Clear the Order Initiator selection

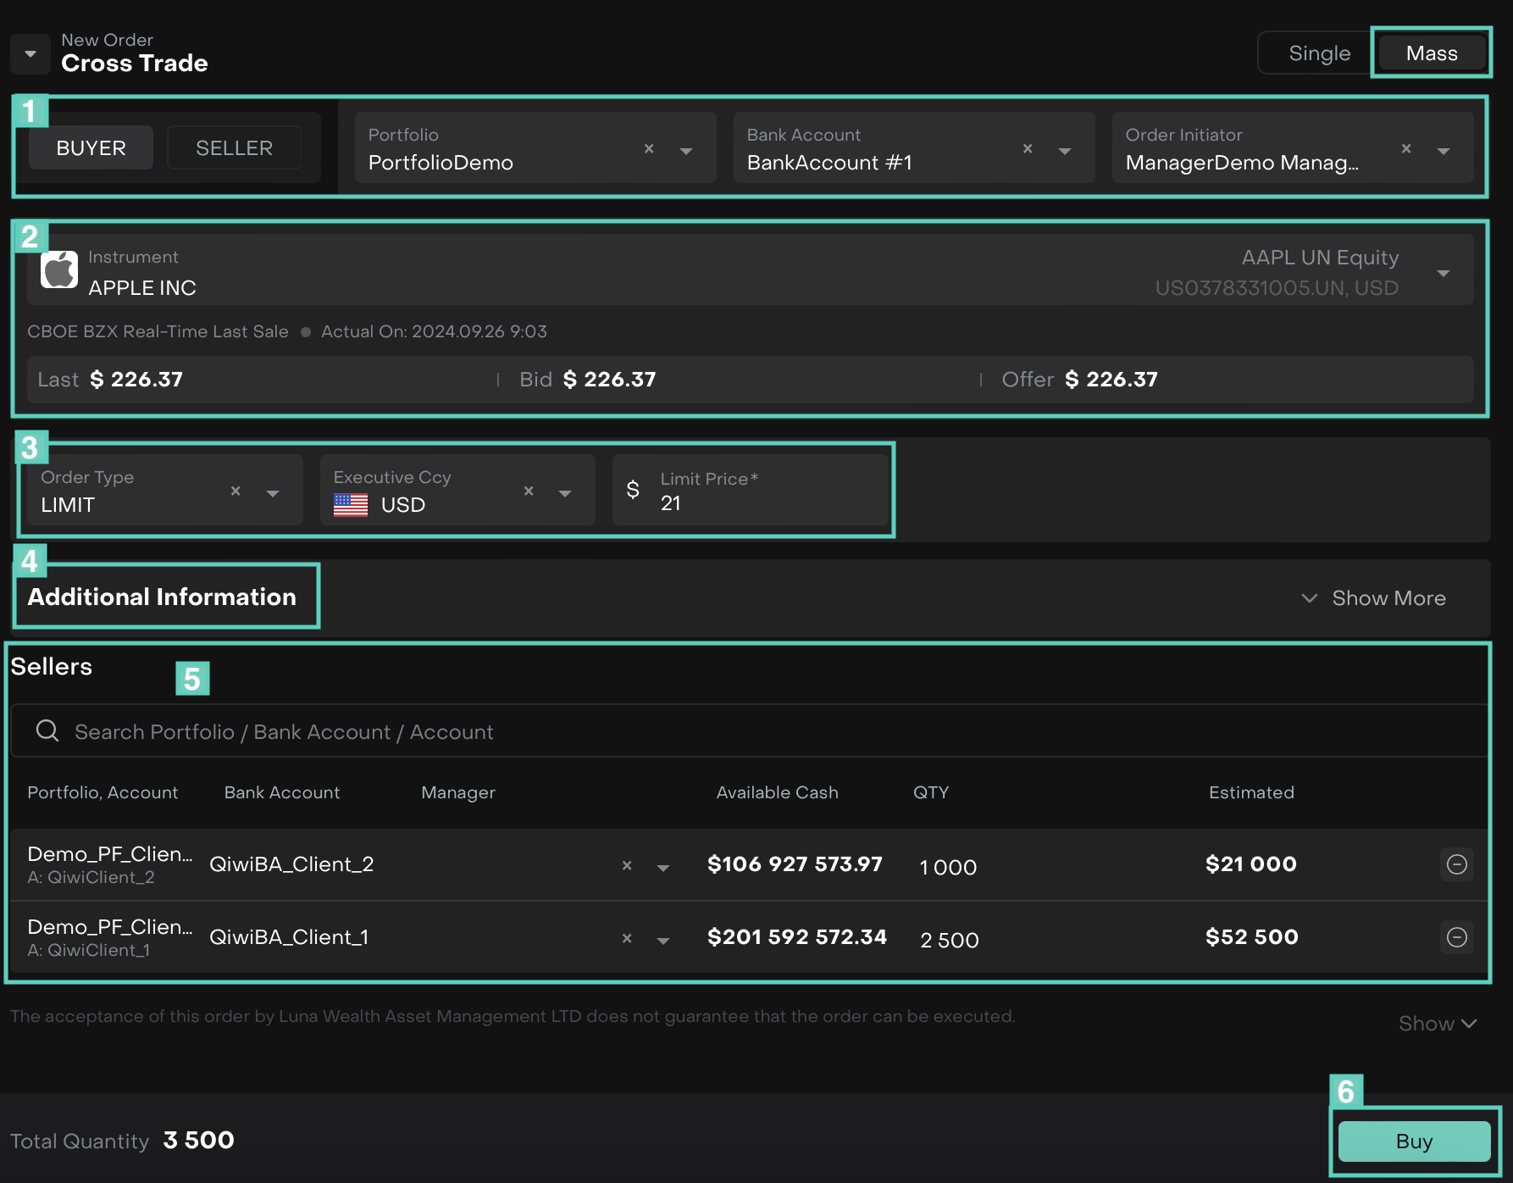(1406, 149)
